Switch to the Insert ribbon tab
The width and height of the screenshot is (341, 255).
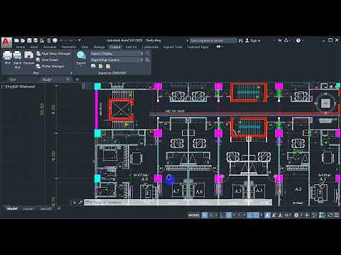coord(34,47)
